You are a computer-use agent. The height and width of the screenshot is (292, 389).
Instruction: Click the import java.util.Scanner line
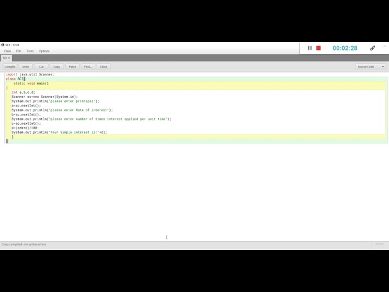[x=30, y=74]
